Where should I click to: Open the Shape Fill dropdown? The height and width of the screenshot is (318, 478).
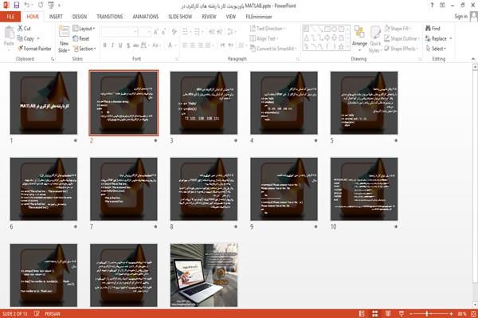[398, 29]
